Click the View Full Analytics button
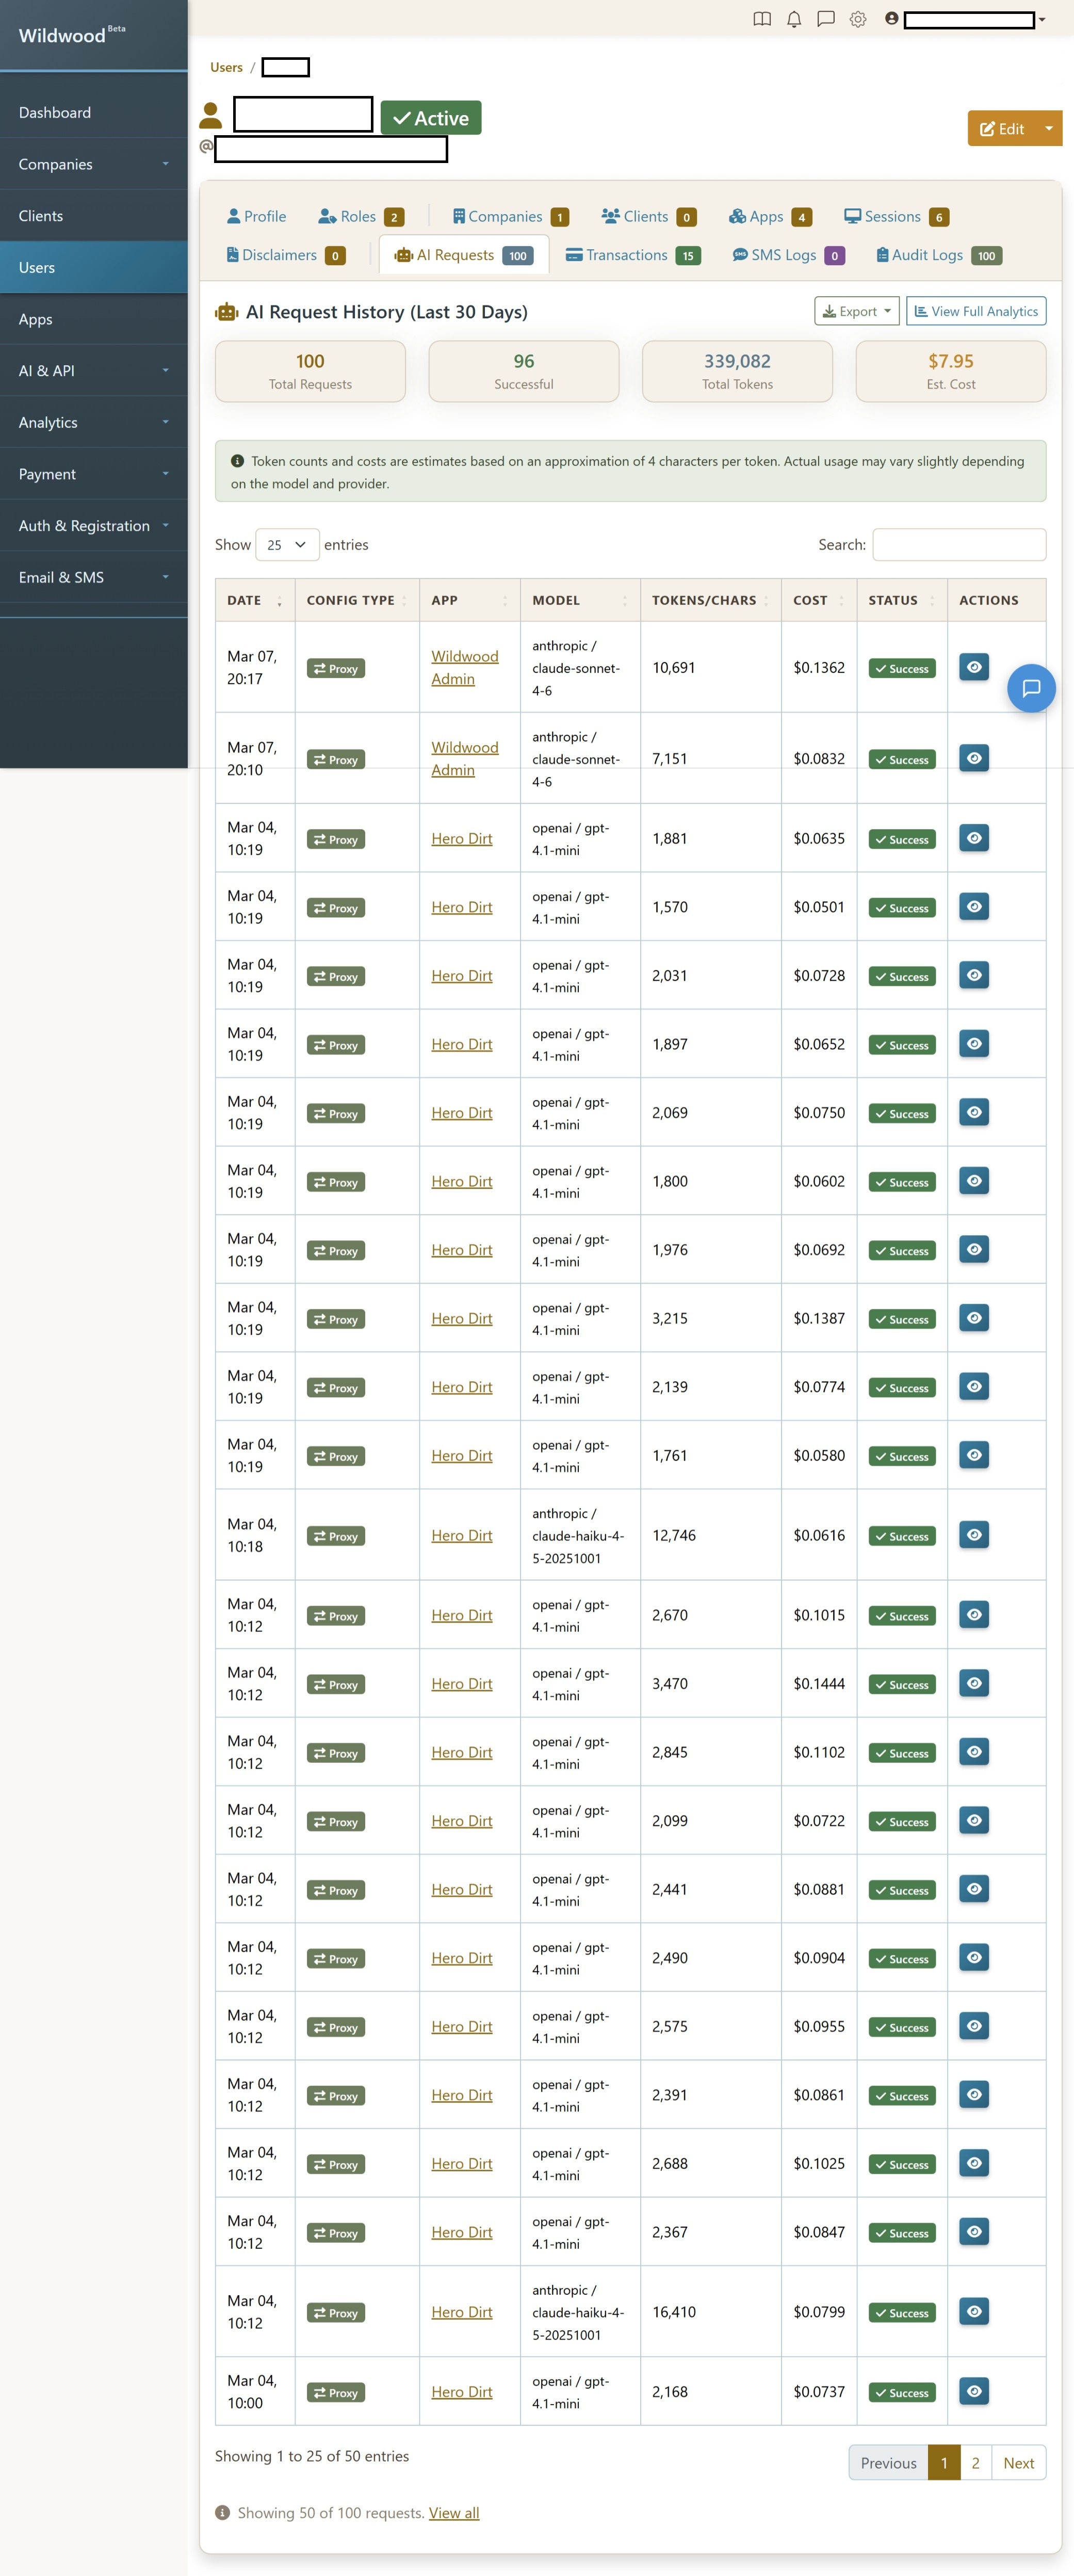The height and width of the screenshot is (2576, 1074). [975, 311]
